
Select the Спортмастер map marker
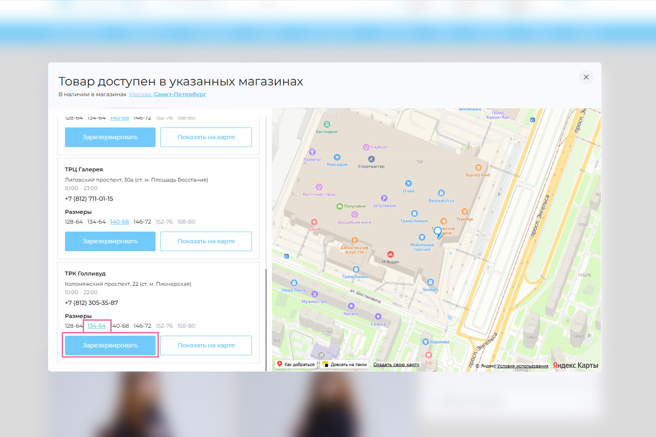(x=371, y=159)
